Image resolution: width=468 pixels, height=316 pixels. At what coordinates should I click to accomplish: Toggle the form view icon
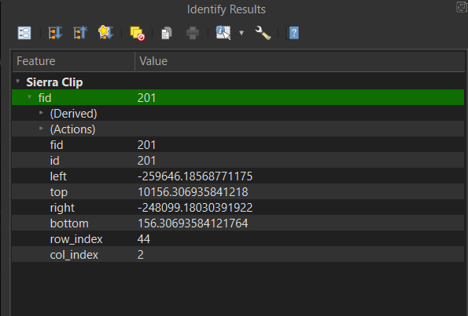click(x=24, y=33)
